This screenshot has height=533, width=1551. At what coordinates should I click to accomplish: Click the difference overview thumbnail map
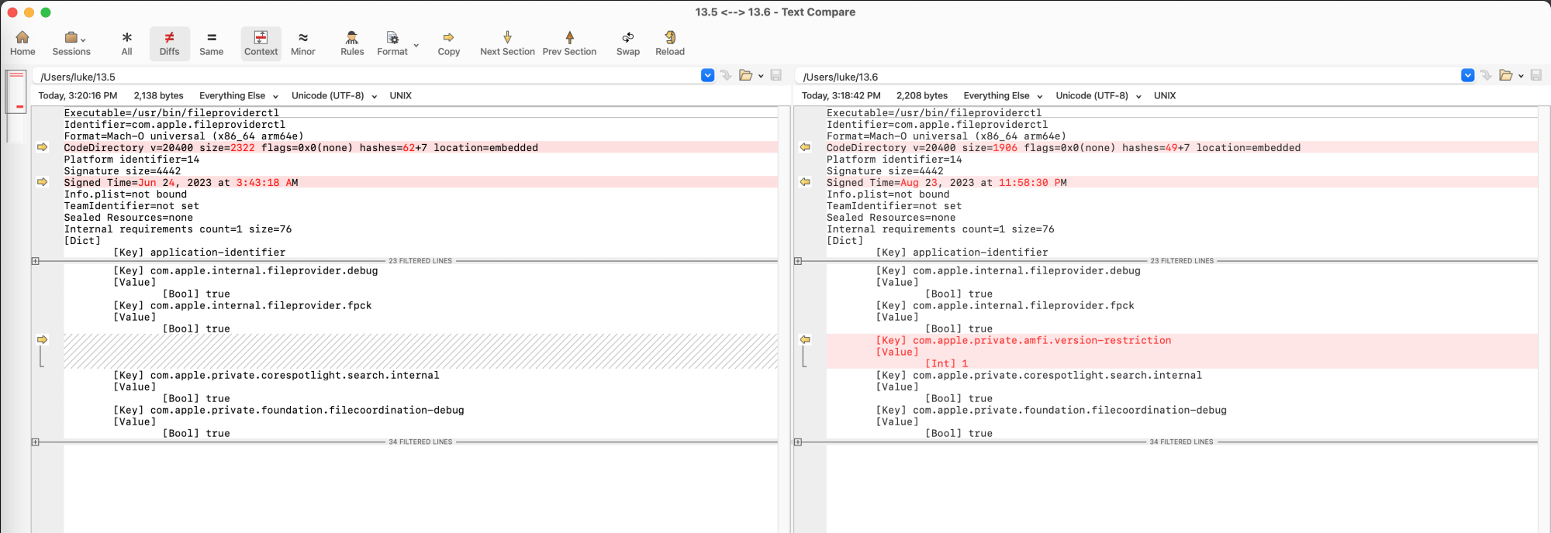tap(16, 91)
